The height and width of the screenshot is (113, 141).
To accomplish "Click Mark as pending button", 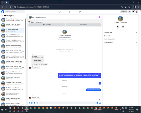I will click(47, 25).
